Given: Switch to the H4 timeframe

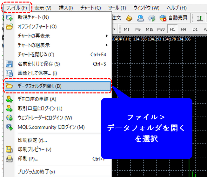Looking at the screenshot, I should click(x=184, y=29).
